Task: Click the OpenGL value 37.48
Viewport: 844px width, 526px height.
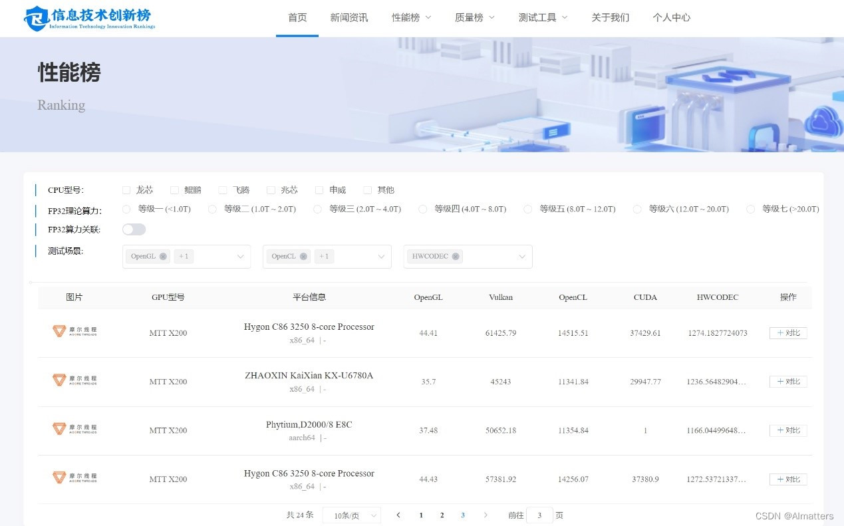Action: 428,430
